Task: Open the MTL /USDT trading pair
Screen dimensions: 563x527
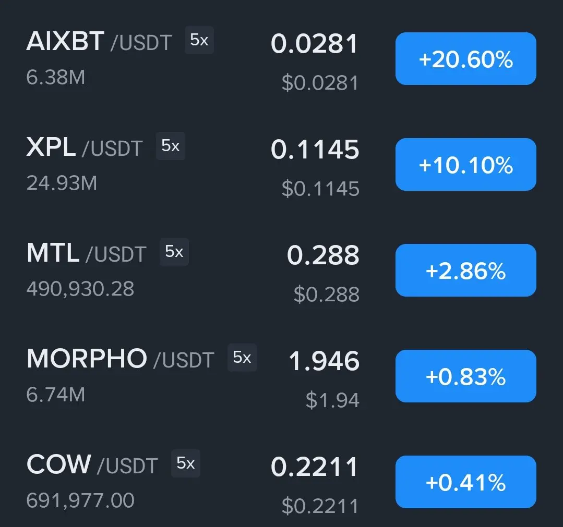Action: tap(86, 253)
